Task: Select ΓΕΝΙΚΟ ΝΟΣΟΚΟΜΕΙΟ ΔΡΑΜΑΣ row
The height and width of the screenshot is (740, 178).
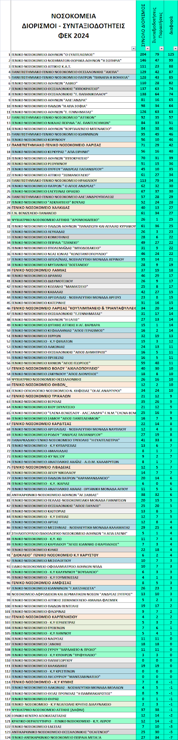Action: [x=89, y=276]
